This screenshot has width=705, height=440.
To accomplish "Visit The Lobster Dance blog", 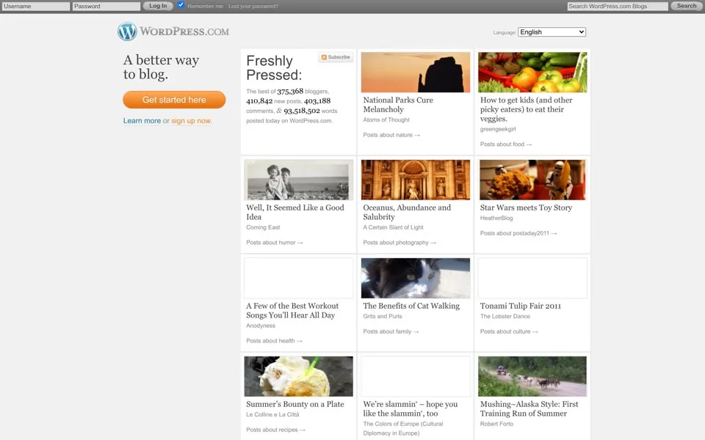I will coord(505,317).
